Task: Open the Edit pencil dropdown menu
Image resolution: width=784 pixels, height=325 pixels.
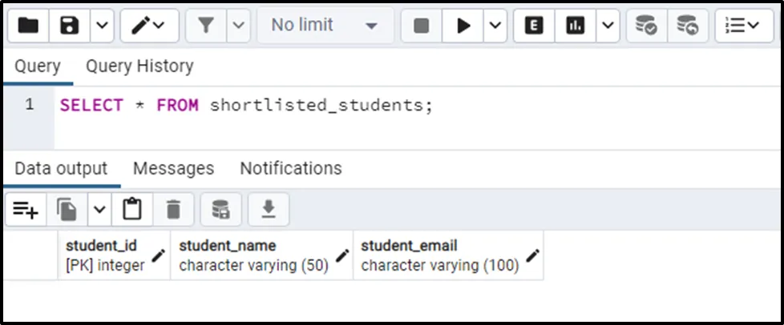Action: point(149,26)
